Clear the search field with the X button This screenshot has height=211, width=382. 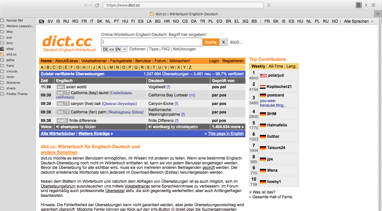(x=223, y=42)
